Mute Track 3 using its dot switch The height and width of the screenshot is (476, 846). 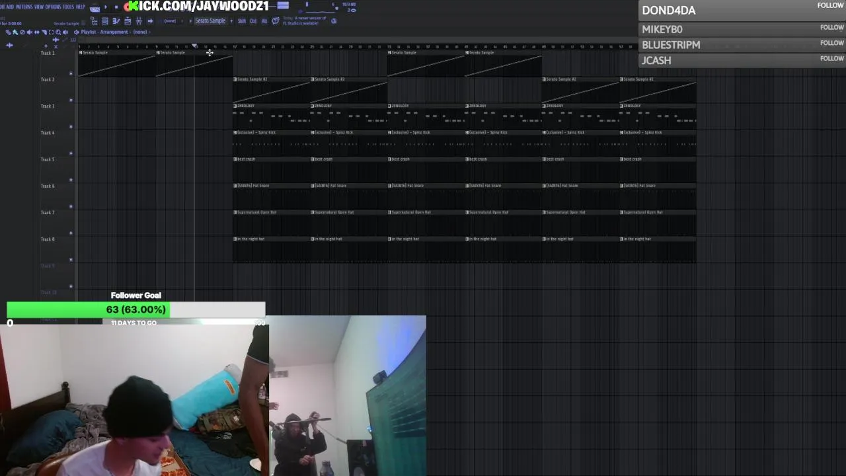71,127
